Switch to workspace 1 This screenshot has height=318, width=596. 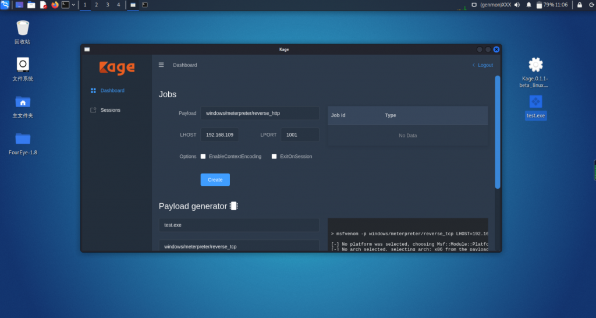tap(85, 5)
